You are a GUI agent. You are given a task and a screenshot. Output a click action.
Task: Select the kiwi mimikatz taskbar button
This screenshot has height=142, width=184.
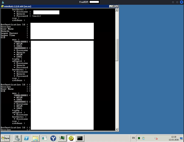pos(71,138)
